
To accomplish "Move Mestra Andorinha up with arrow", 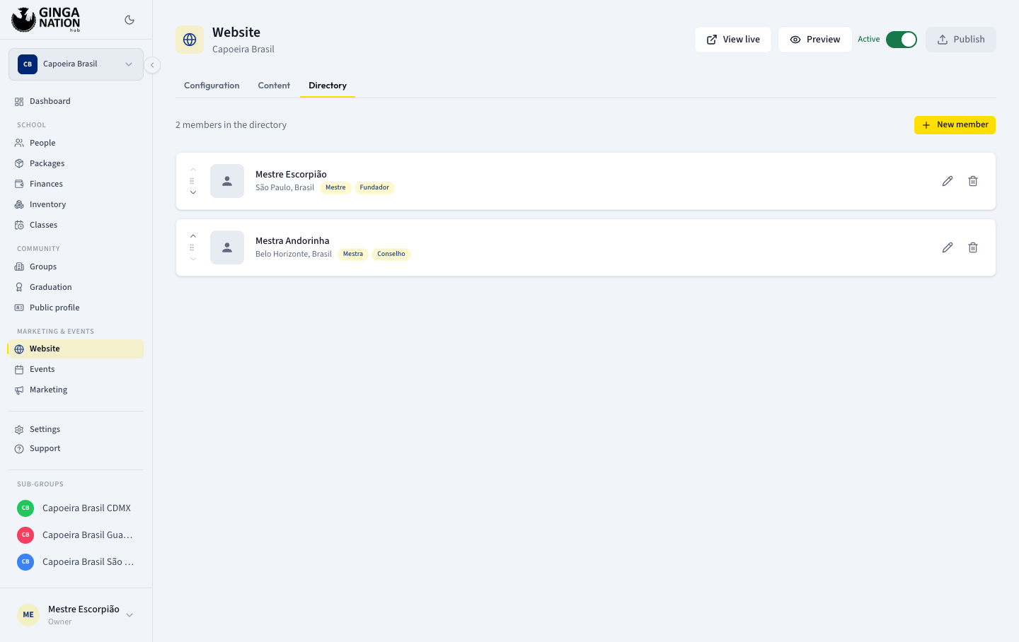I will pos(193,236).
